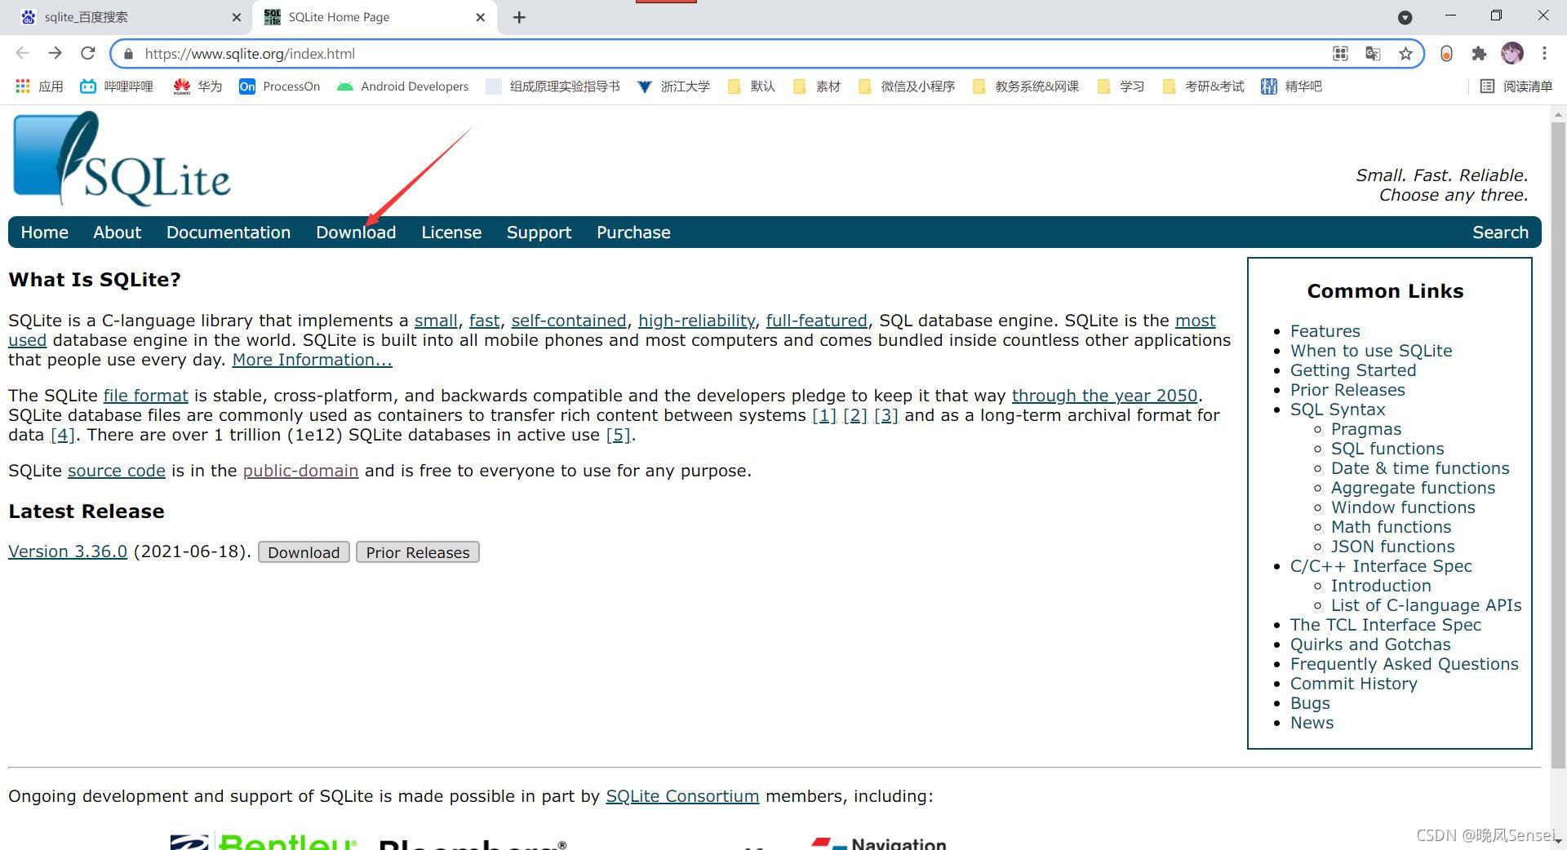The height and width of the screenshot is (850, 1567).
Task: Open the 精华吧 bookmark
Action: click(1291, 86)
